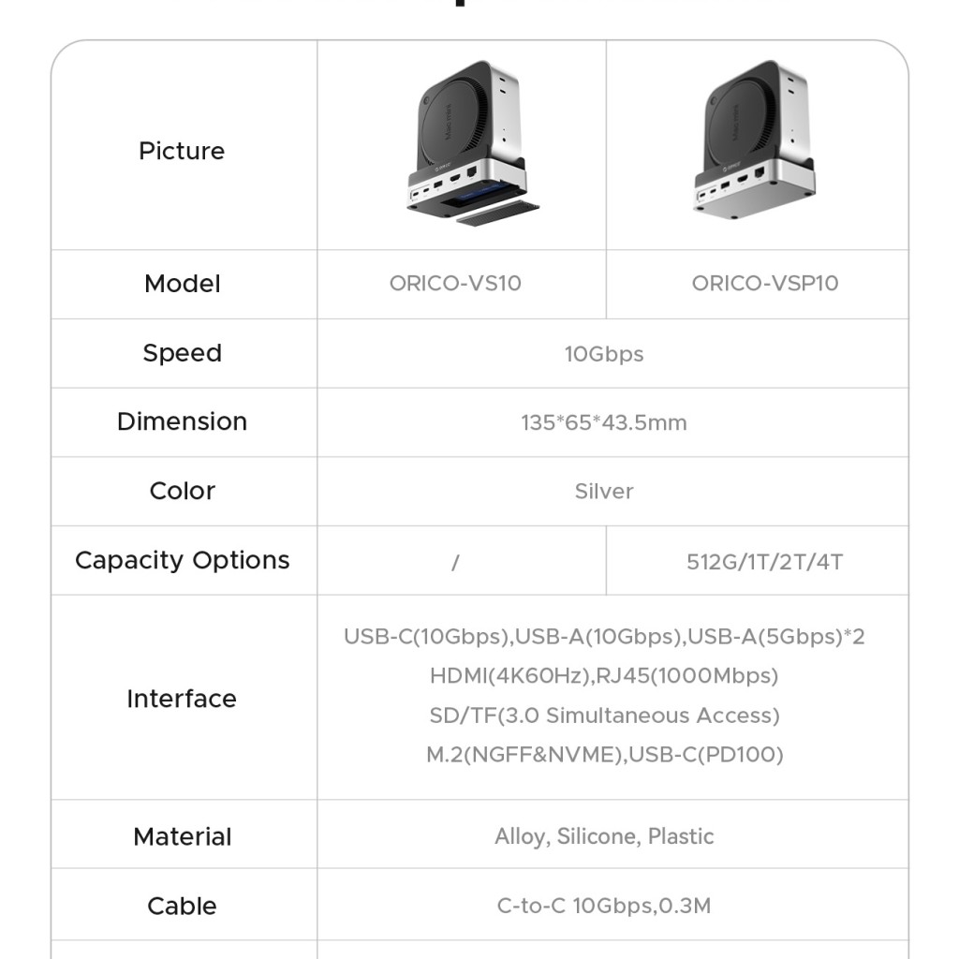Click the USB-C(10Gbps) interface line

point(604,637)
